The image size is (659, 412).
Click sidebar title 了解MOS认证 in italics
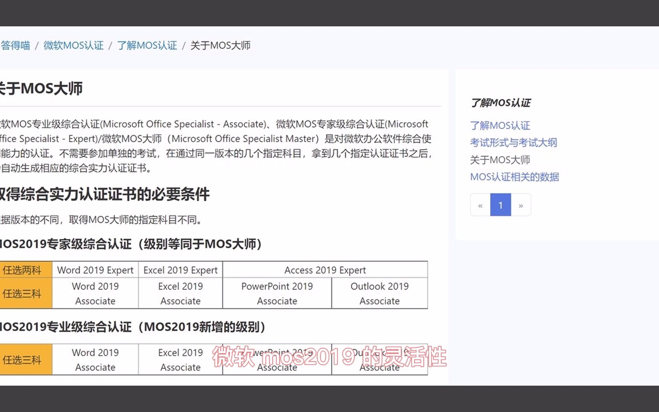pyautogui.click(x=500, y=103)
